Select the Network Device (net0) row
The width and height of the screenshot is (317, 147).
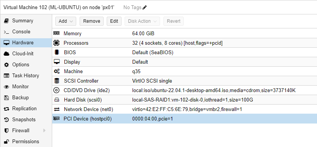pyautogui.click(x=184, y=109)
